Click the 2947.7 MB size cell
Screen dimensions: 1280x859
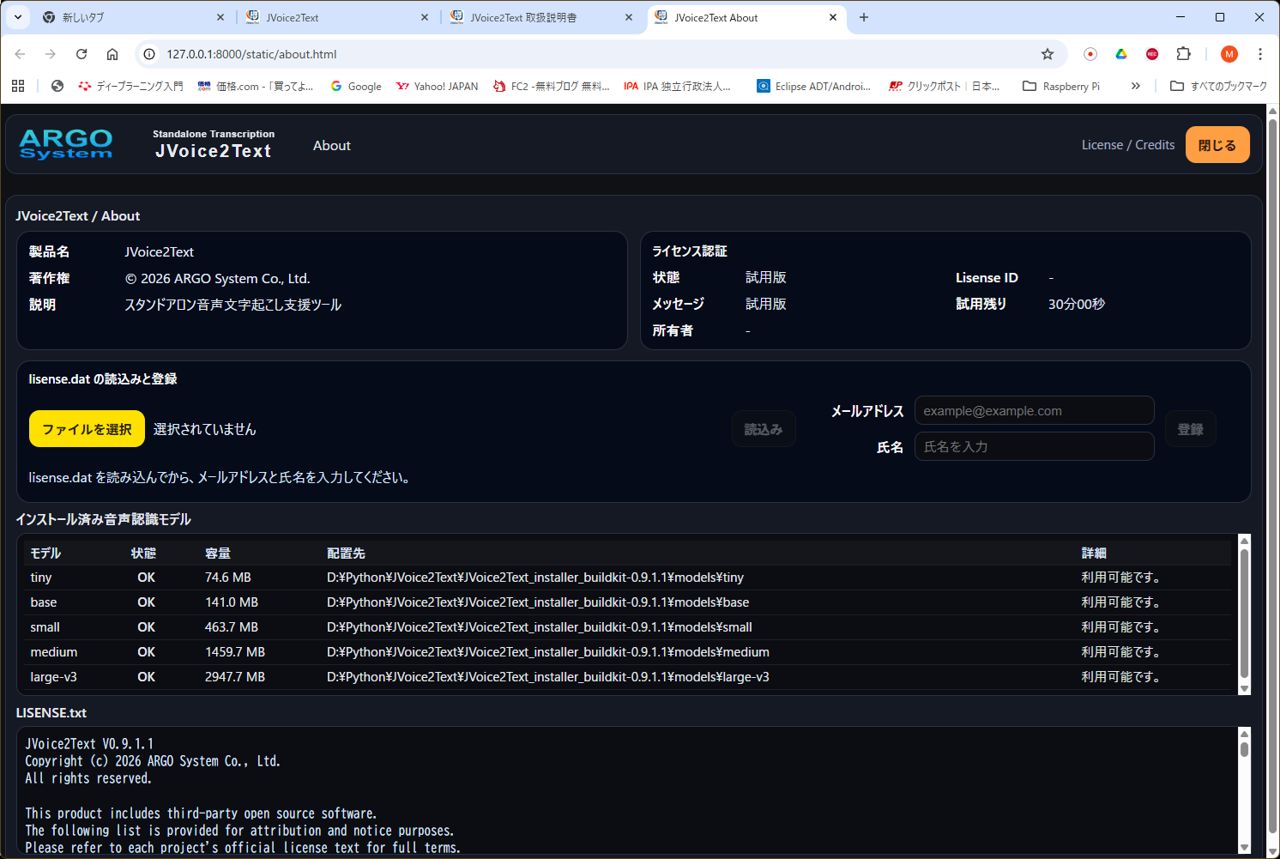[x=235, y=677]
